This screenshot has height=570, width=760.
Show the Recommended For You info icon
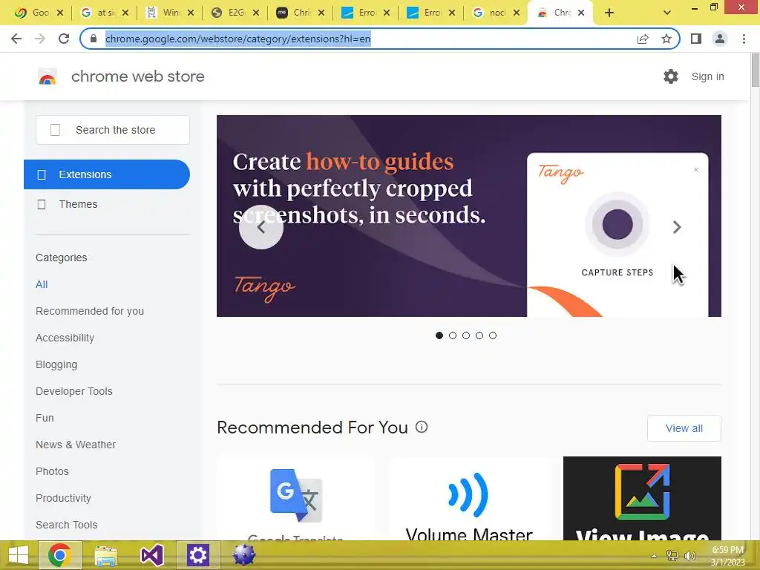422,427
